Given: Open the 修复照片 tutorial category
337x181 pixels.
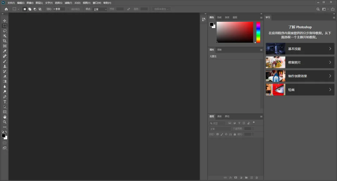Looking at the screenshot, I should click(x=300, y=62).
